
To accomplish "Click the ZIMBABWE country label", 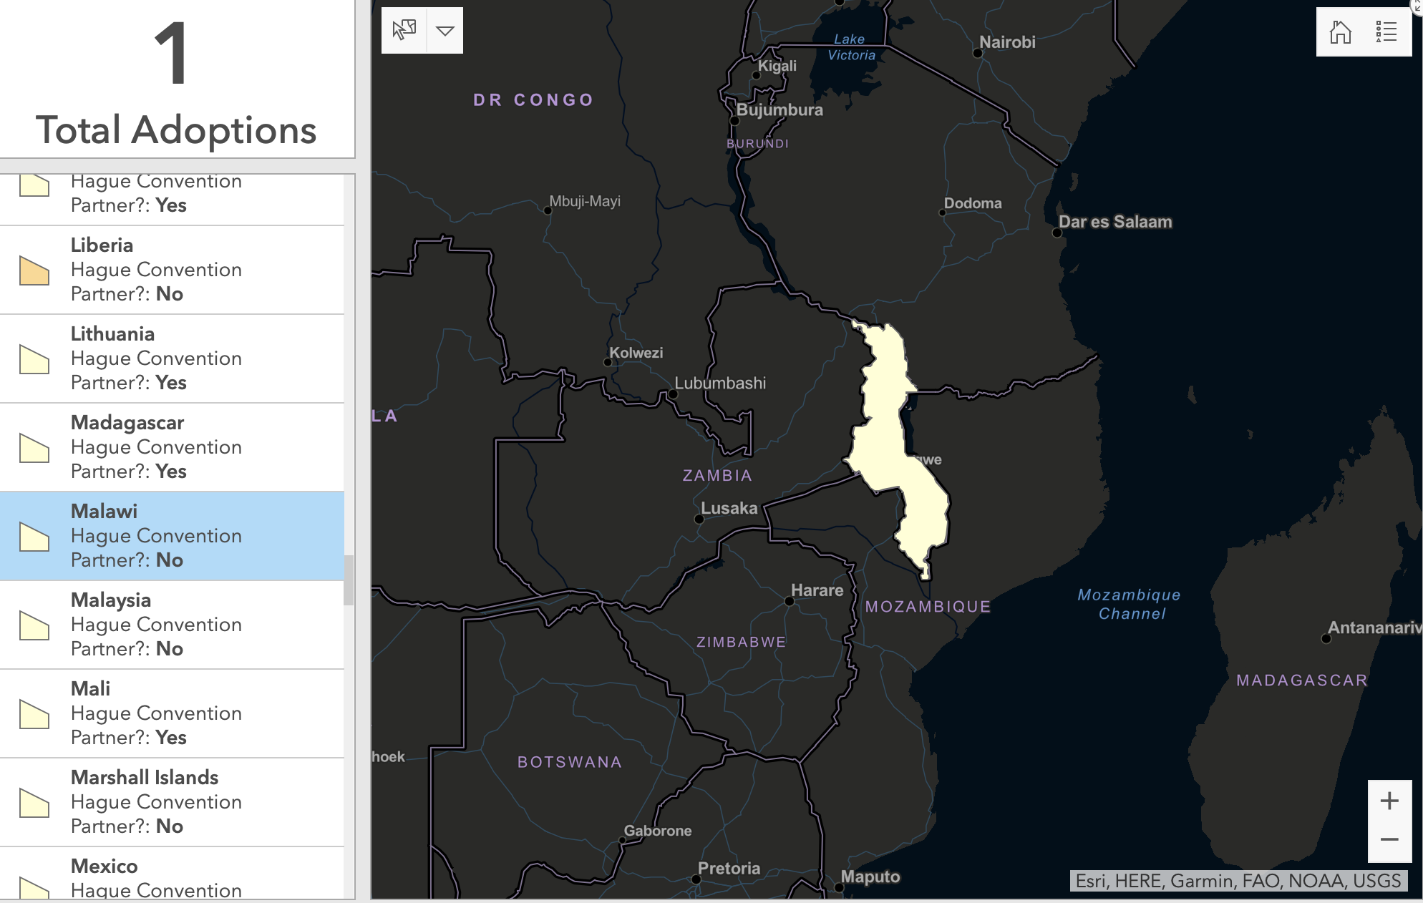I will click(742, 642).
